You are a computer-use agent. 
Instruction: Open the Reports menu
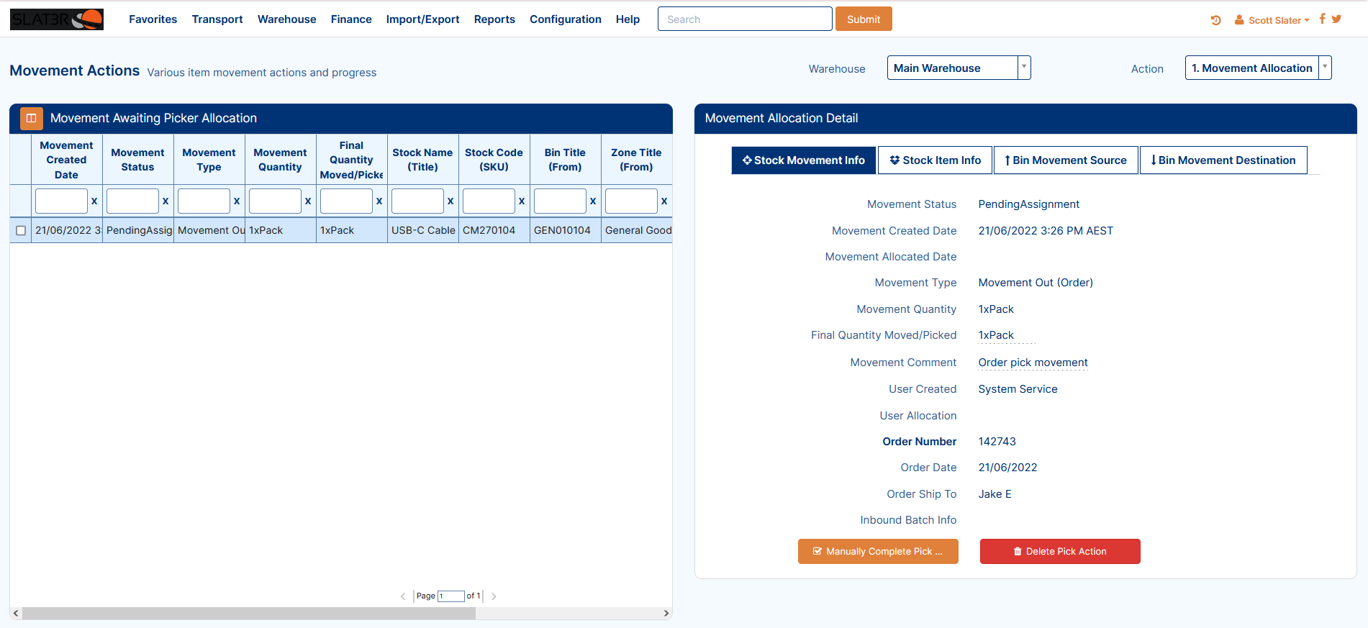(494, 19)
